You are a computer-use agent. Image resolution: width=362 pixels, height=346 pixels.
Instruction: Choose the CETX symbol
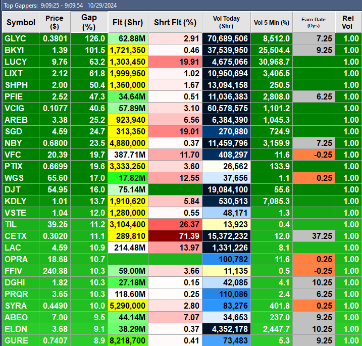coord(21,236)
